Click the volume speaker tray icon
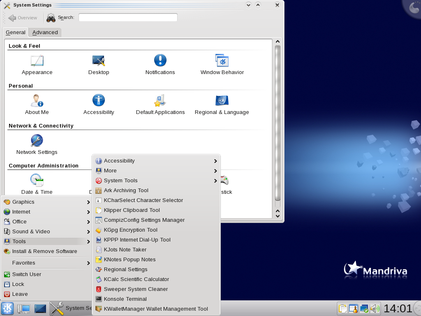Viewport: 421px width, 316px height. [375, 309]
